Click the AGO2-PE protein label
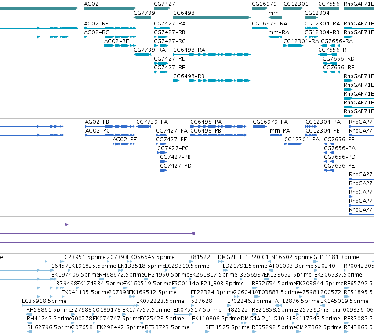Screen dimensions: 374x334 [124, 140]
